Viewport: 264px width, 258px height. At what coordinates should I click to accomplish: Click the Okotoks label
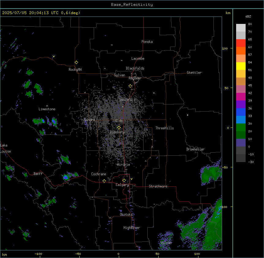point(126,214)
